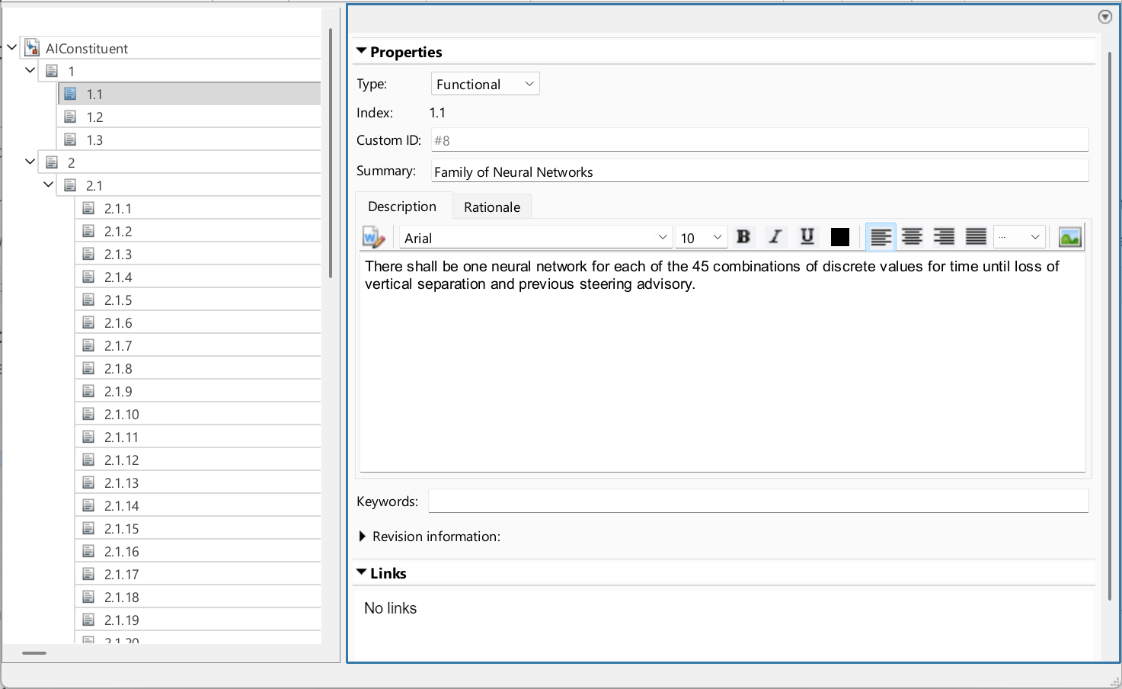Click the properties panel vertical scrollbar

pyautogui.click(x=1109, y=326)
